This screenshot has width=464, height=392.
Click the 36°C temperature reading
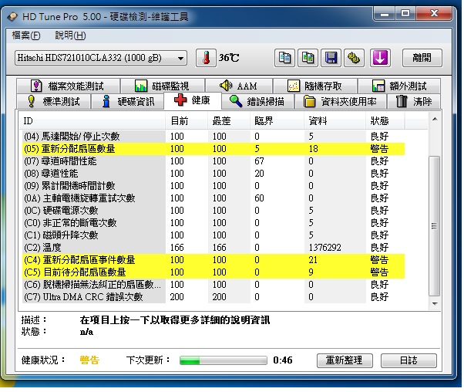click(x=229, y=58)
